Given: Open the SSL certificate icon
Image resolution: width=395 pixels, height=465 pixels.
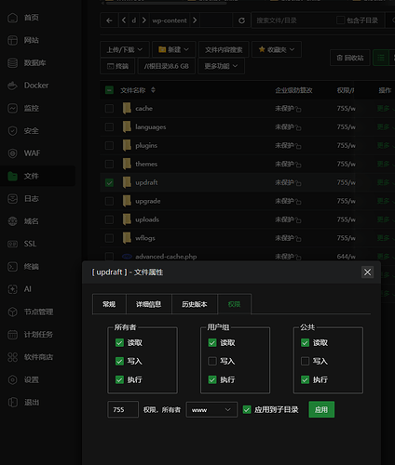Looking at the screenshot, I should coord(12,244).
